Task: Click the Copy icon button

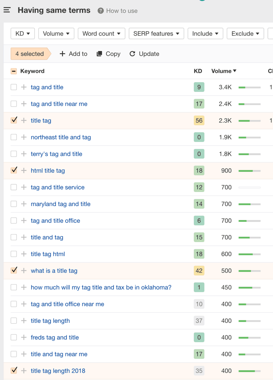Action: coord(99,54)
